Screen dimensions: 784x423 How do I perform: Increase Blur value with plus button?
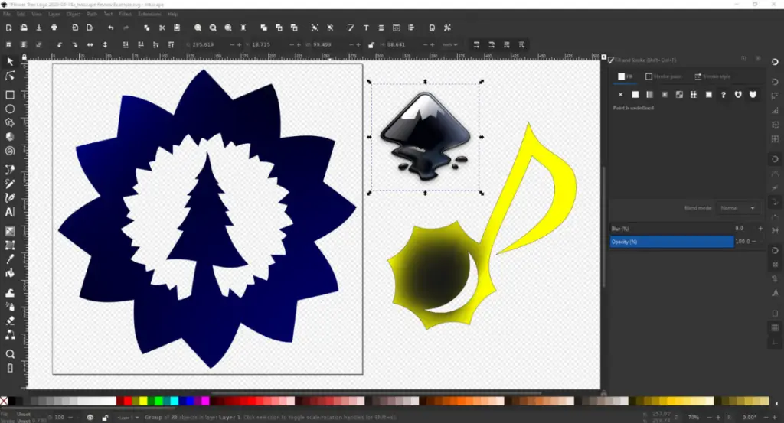(760, 229)
